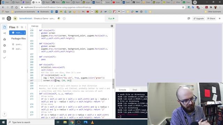Click the Replit logo
Image resolution: width=223 pixels, height=125 pixels.
pos(9,18)
